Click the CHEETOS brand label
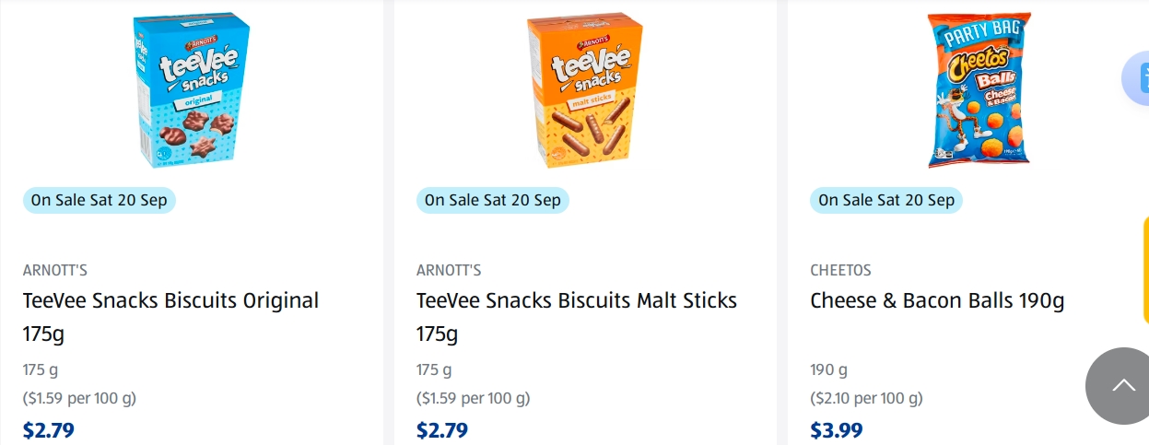The height and width of the screenshot is (445, 1149). (840, 271)
